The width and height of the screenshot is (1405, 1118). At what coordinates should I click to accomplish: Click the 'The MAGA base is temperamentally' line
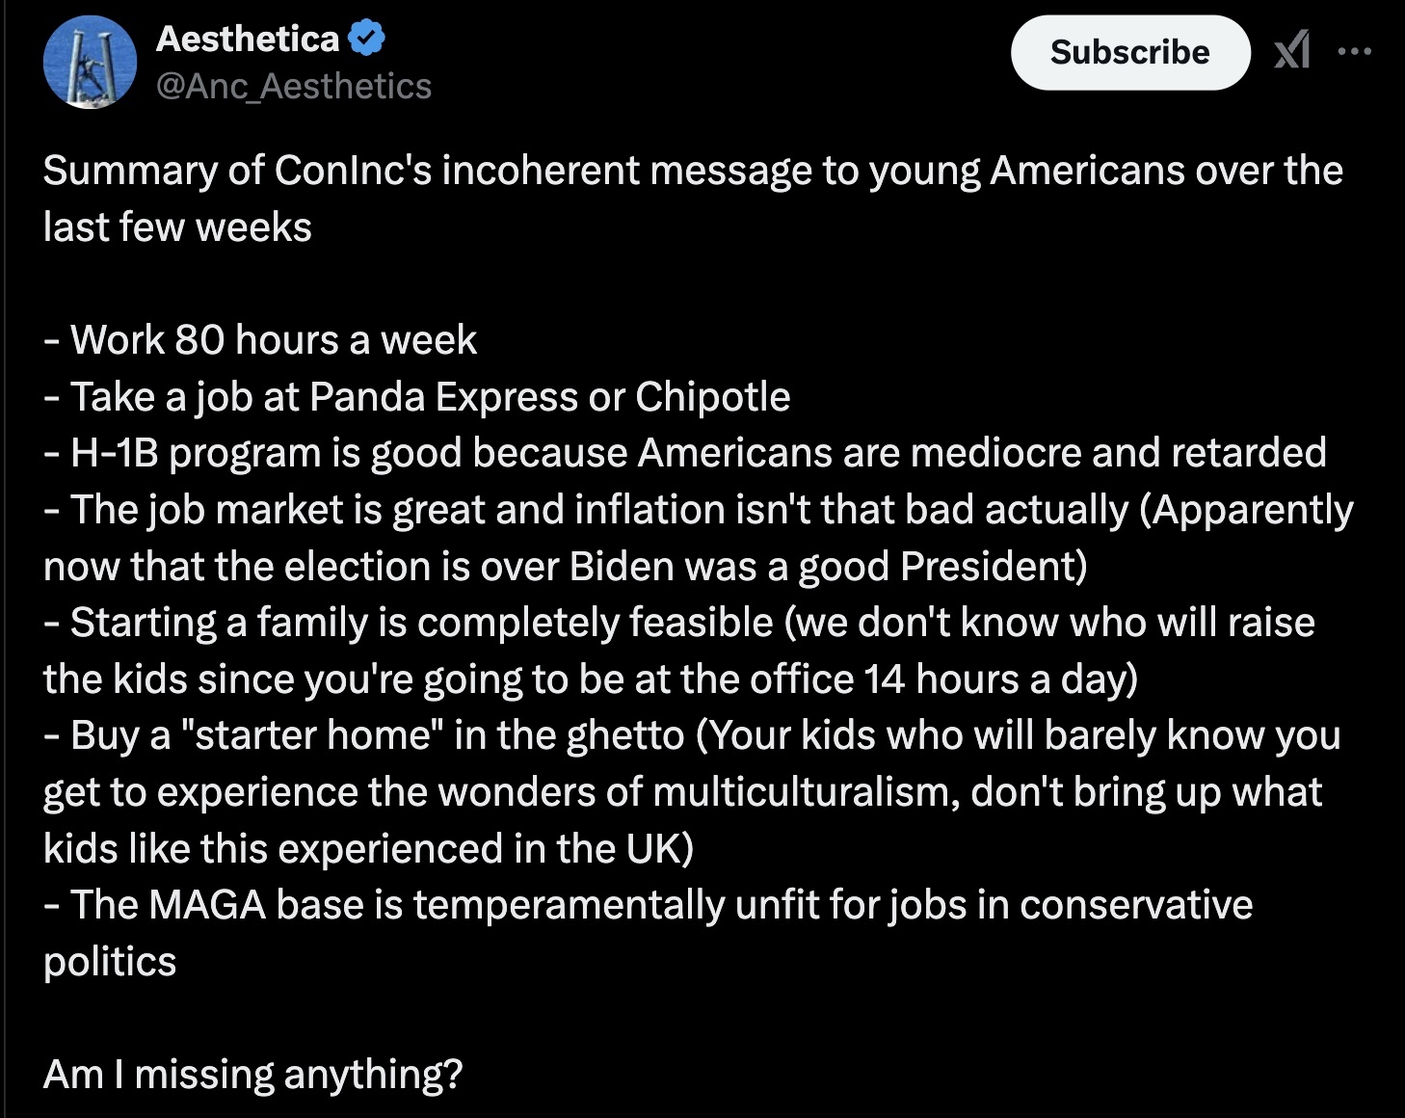[x=649, y=905]
